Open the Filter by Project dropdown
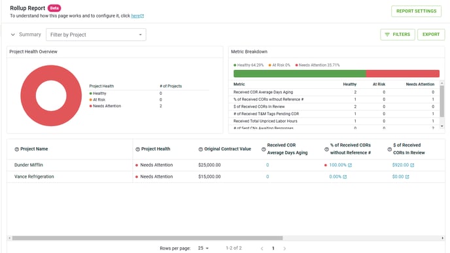Viewport: 450px width, 253px height. [x=96, y=35]
